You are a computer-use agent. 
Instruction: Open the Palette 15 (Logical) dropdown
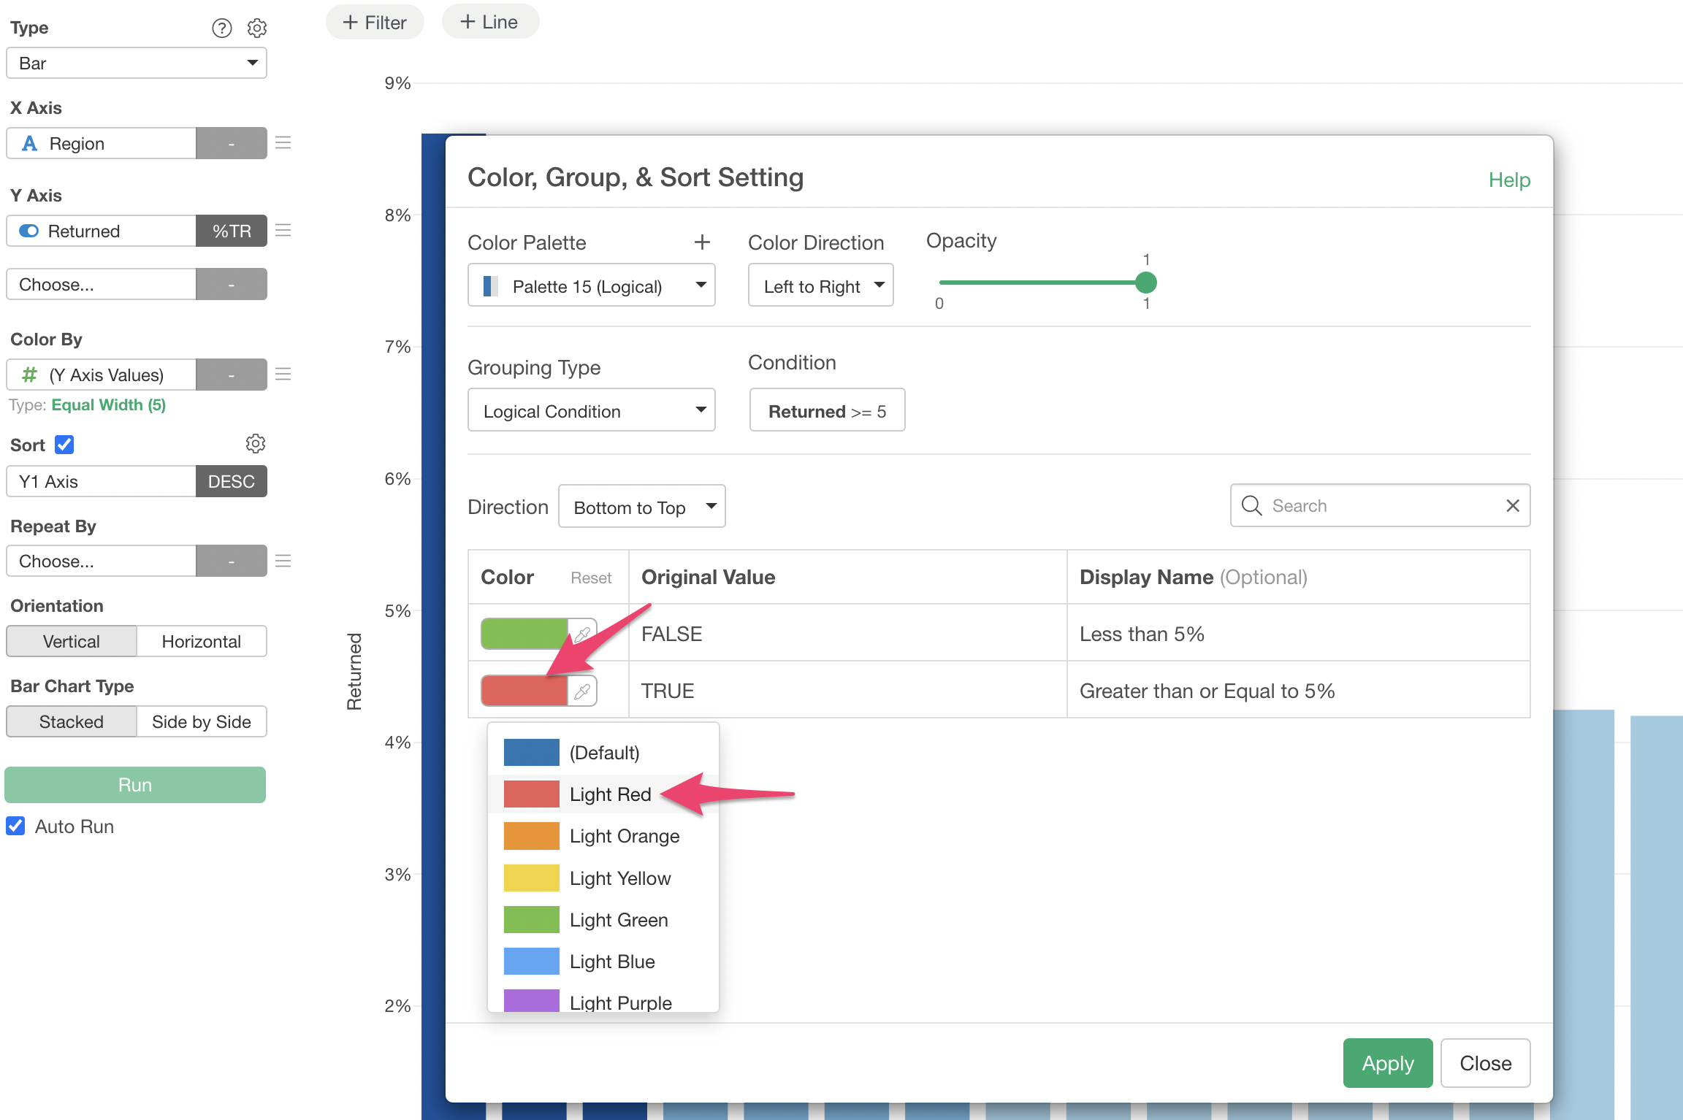(591, 286)
